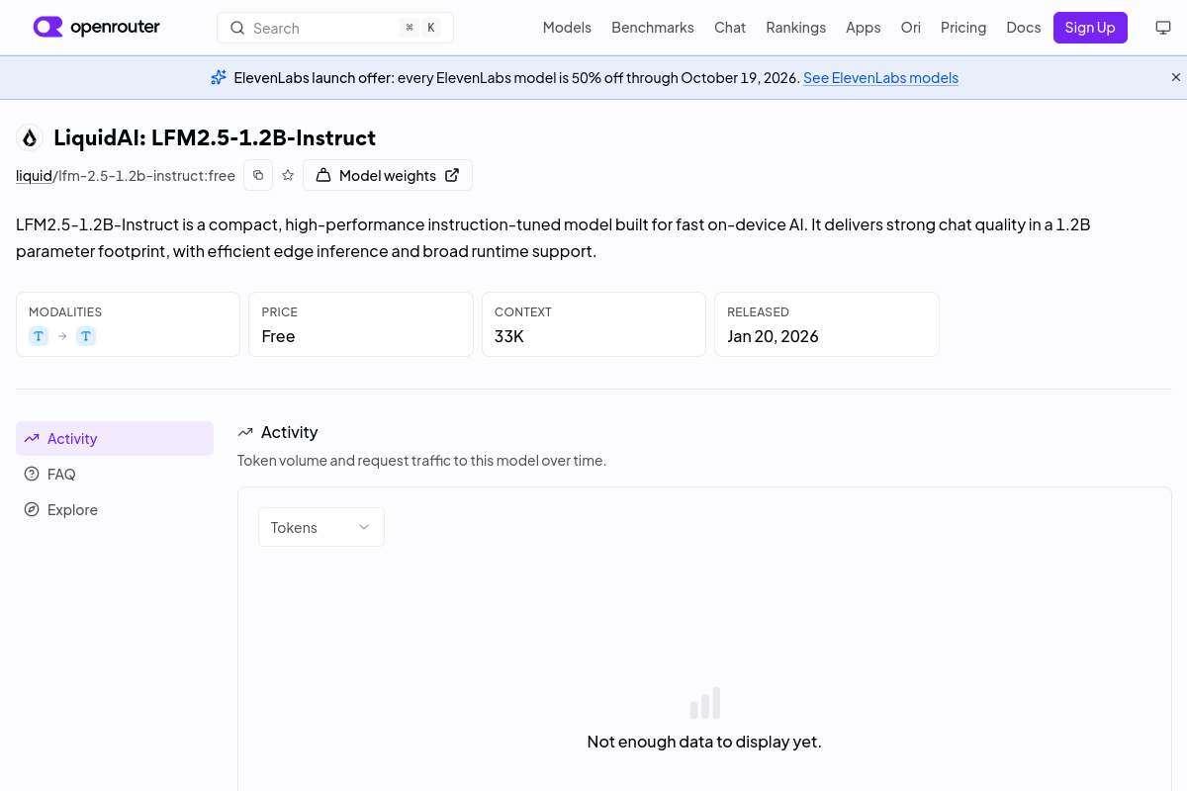Click the K shortcut key badge

pos(431,28)
